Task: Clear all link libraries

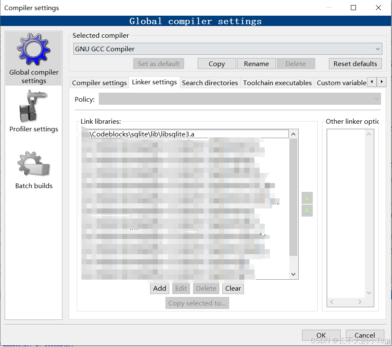Action: click(x=233, y=288)
